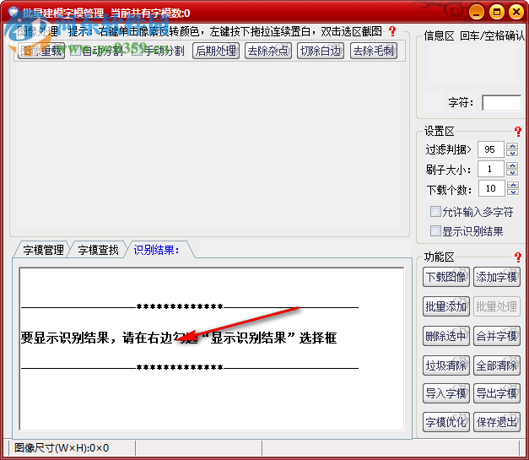
Task: Click the 下载个数 value field showing 10
Action: click(491, 188)
